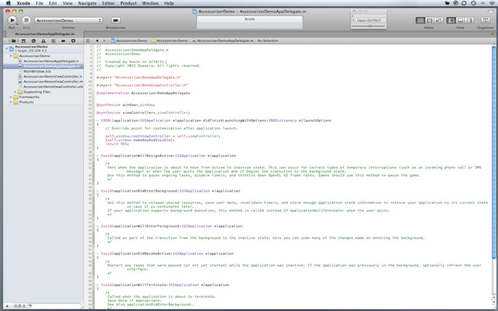This screenshot has width=498, height=311.
Task: Select the Assistant editor button
Action: pos(430,21)
